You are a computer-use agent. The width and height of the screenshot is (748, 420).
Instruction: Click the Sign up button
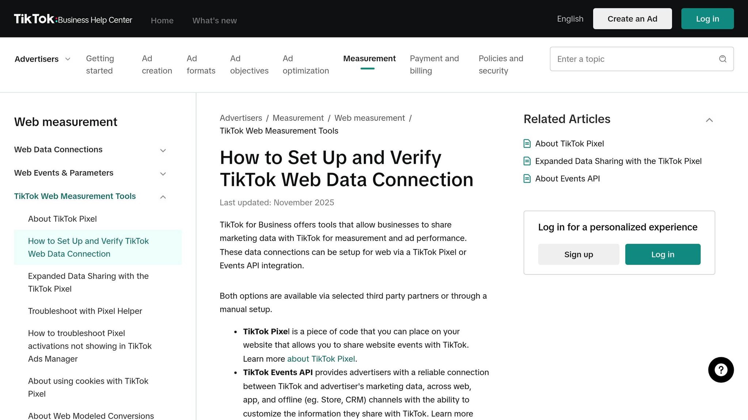coord(578,254)
